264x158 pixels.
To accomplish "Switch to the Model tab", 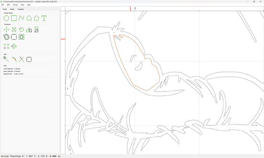I will pyautogui.click(x=12, y=9).
